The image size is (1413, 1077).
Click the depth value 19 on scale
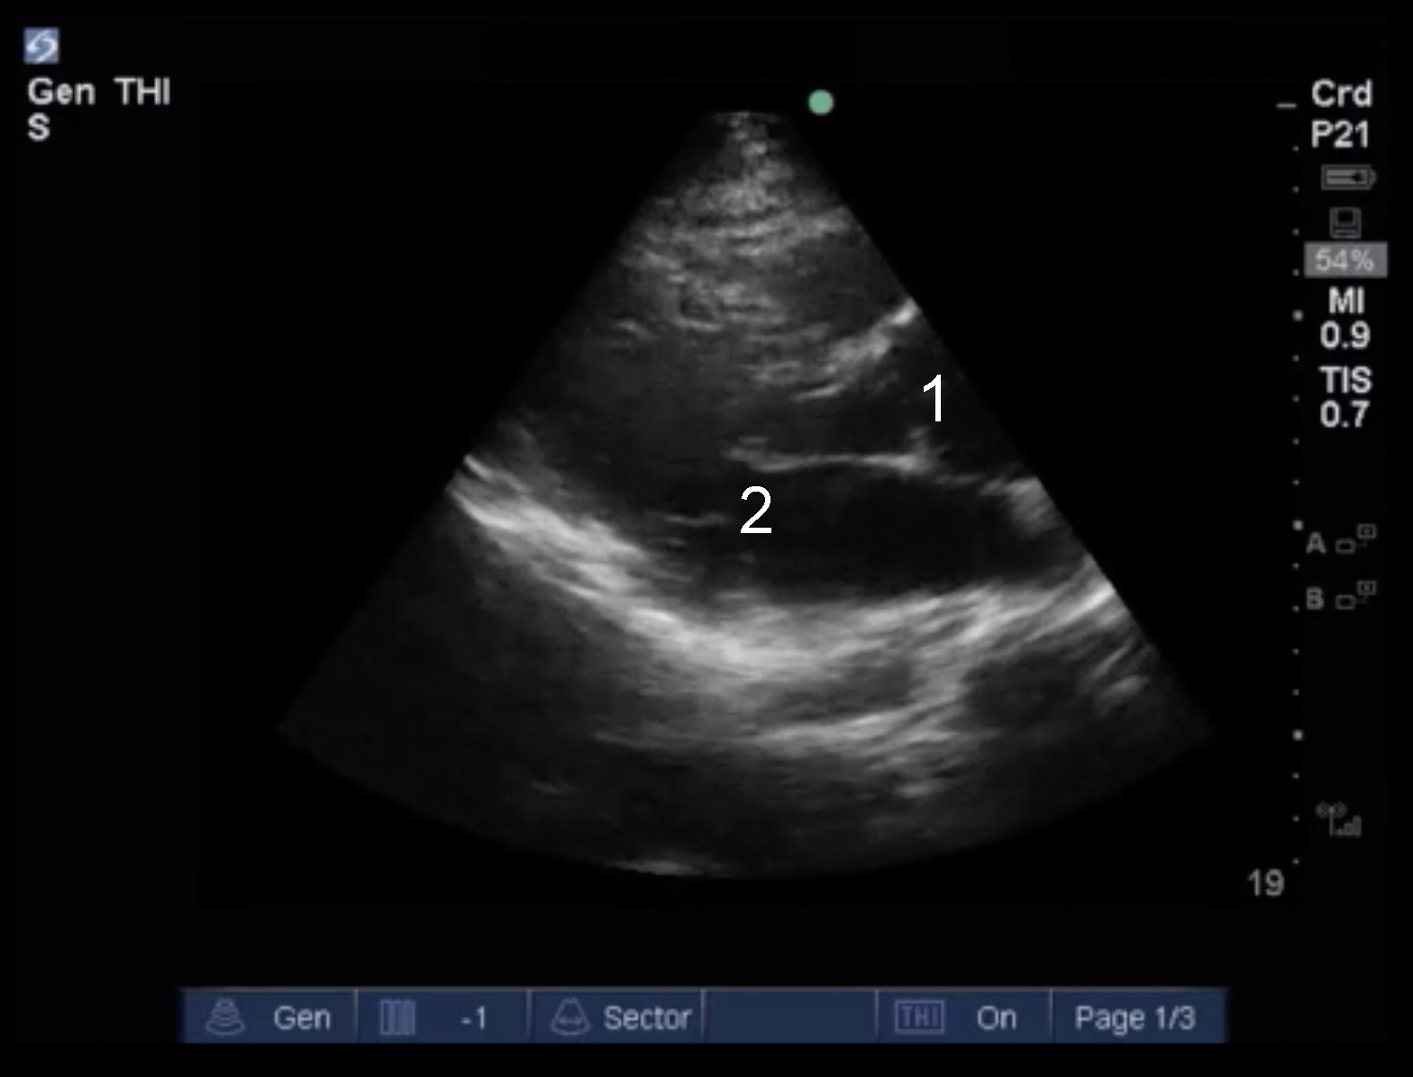(x=1265, y=883)
